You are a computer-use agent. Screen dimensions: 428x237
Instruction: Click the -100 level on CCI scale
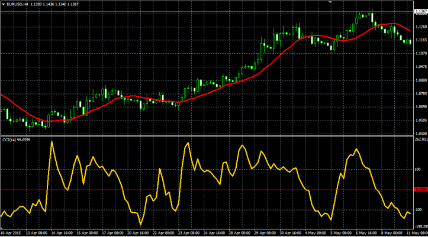419,210
